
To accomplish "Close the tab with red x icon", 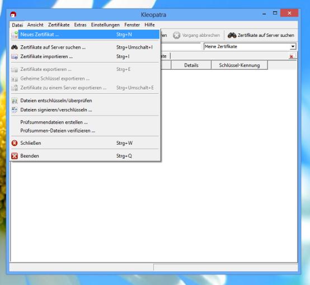I will 292,56.
